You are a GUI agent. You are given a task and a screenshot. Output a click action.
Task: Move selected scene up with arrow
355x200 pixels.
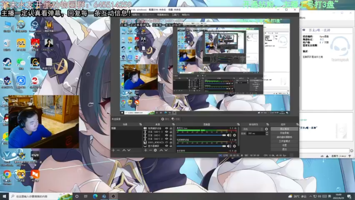pyautogui.click(x=124, y=150)
